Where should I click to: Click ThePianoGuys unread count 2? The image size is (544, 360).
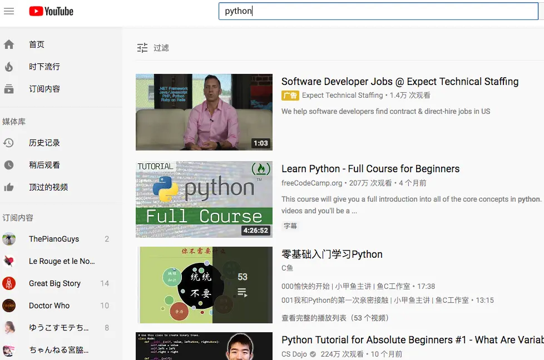tap(107, 239)
